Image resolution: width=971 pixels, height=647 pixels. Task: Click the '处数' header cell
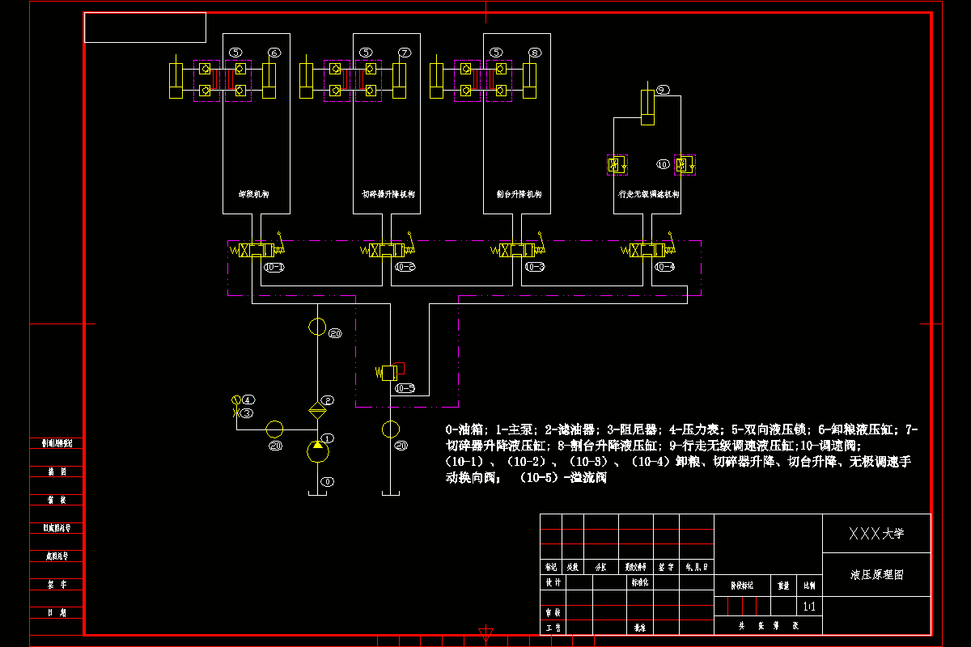[x=573, y=567]
